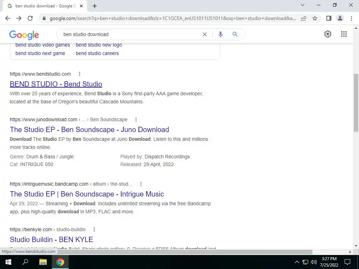Image resolution: width=359 pixels, height=269 pixels.
Task: Click the intriguemusic.bandcamp.com breadcrumb URL
Action: 71,184
